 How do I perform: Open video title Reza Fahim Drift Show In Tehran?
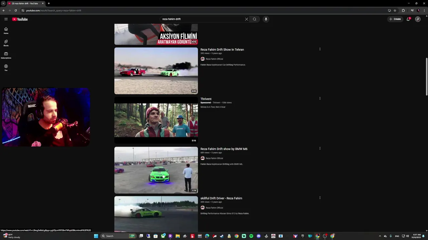[222, 50]
